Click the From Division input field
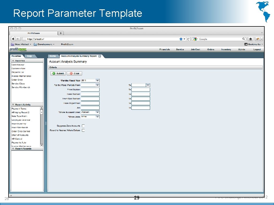274x205 pixels. tap(90, 90)
